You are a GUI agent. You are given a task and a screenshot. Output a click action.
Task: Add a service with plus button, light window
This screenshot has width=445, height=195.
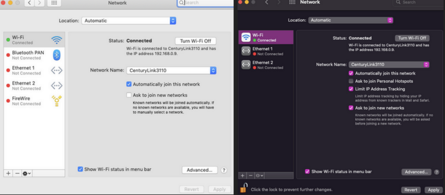8,173
